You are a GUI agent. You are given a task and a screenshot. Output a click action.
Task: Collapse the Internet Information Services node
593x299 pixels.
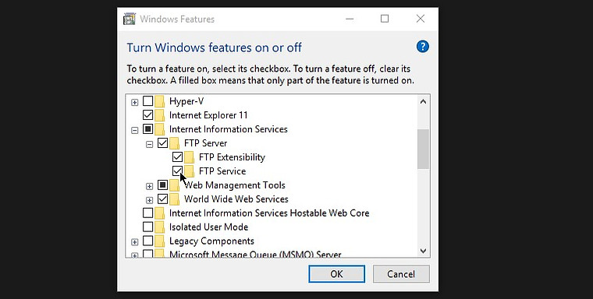(134, 130)
